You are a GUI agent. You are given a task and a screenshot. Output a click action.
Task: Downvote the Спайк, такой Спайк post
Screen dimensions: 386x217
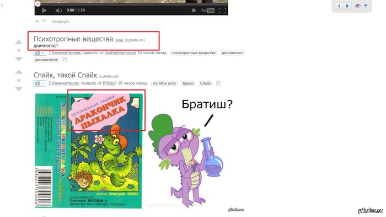19,89
